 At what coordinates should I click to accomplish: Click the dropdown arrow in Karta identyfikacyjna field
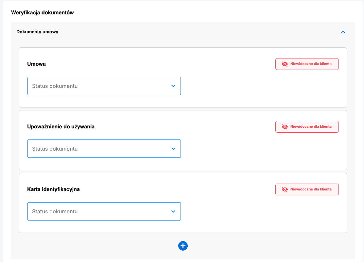[x=173, y=211]
